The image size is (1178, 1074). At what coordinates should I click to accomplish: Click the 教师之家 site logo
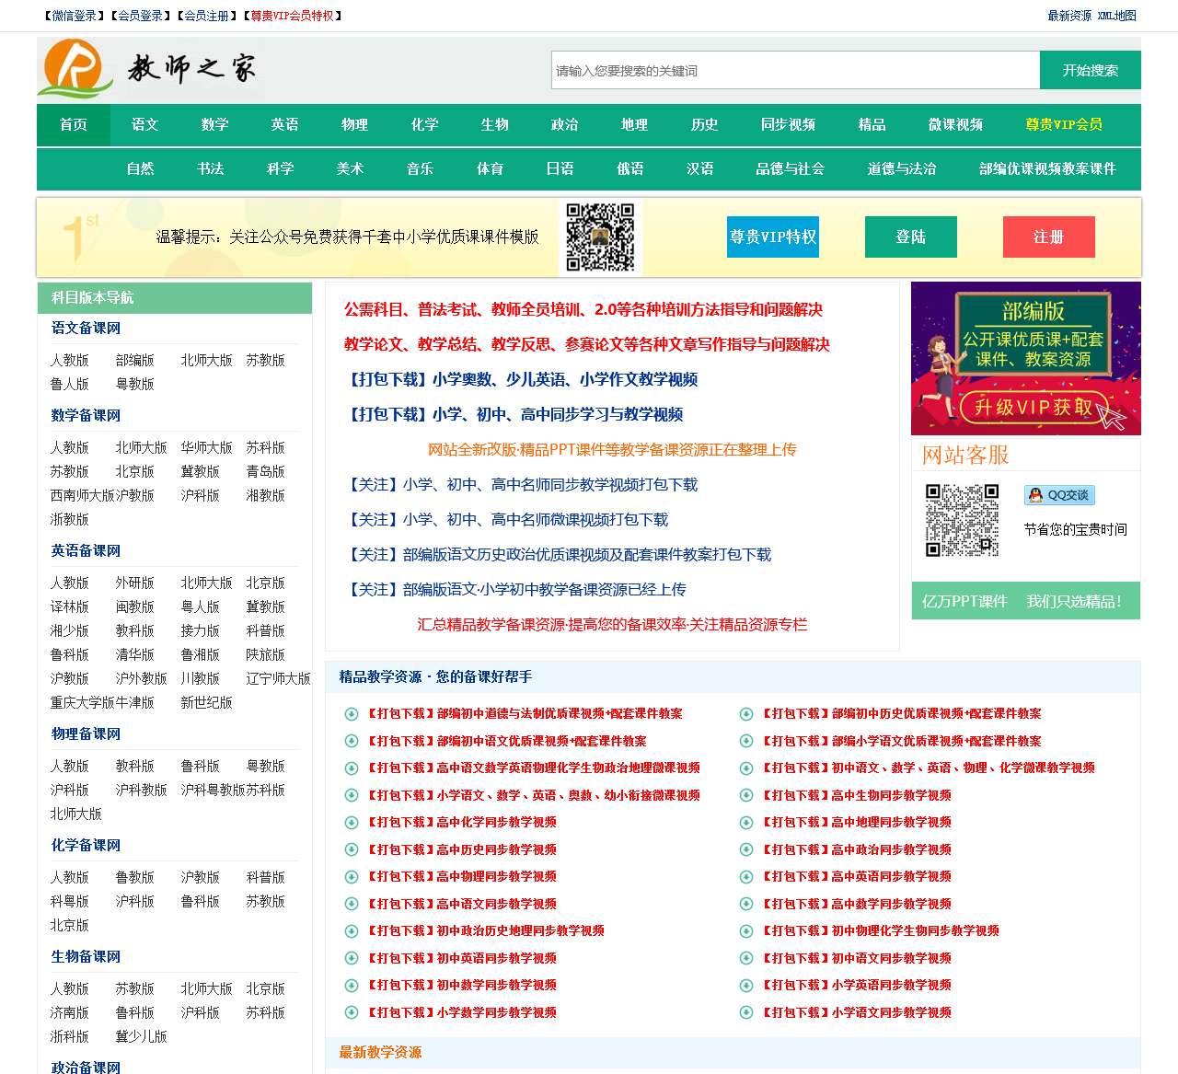point(149,69)
